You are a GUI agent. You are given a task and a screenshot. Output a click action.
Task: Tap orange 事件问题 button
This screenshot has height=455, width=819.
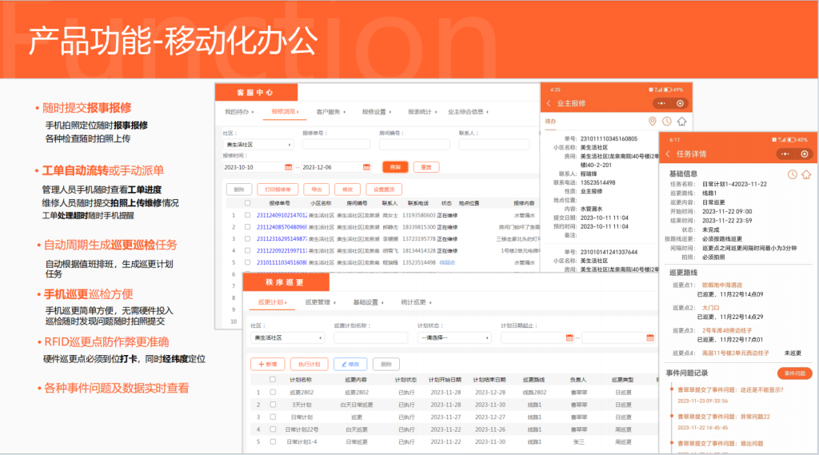click(x=795, y=373)
